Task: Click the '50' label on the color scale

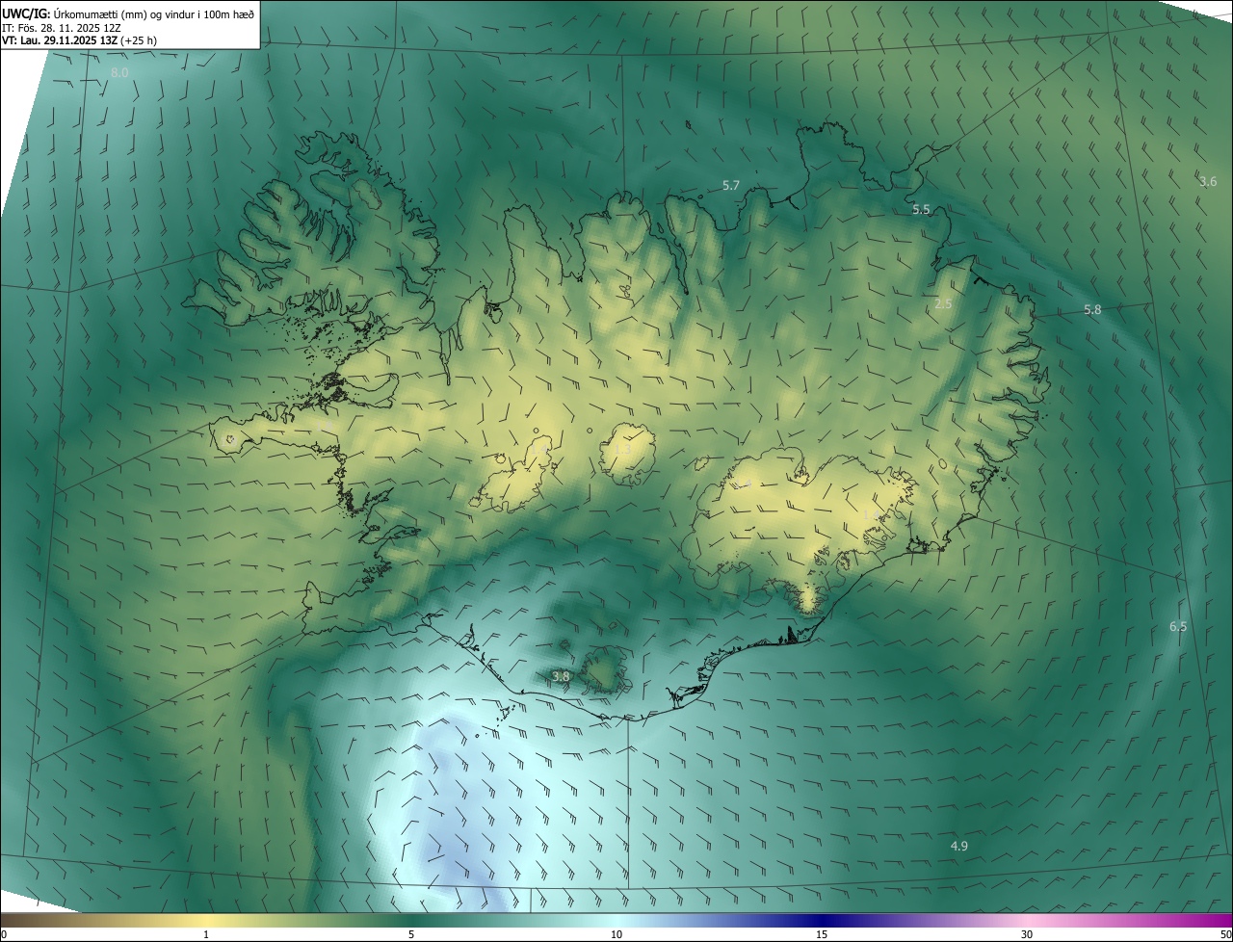Action: pos(1225,934)
